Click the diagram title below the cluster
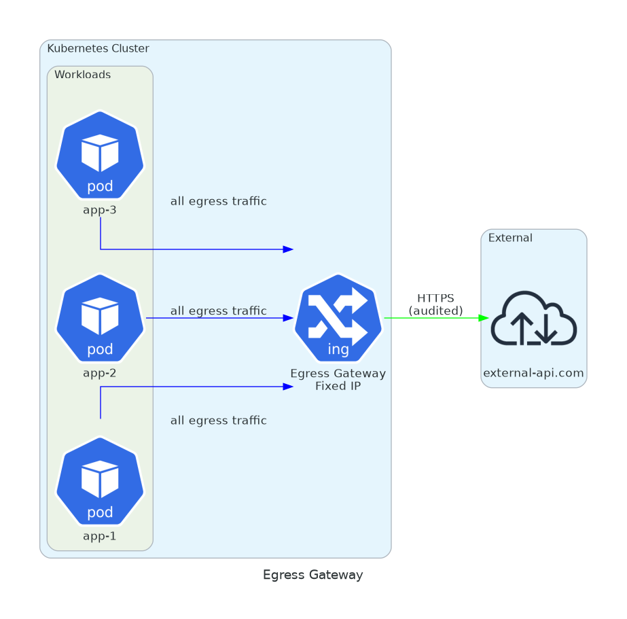The width and height of the screenshot is (627, 619). point(312,575)
